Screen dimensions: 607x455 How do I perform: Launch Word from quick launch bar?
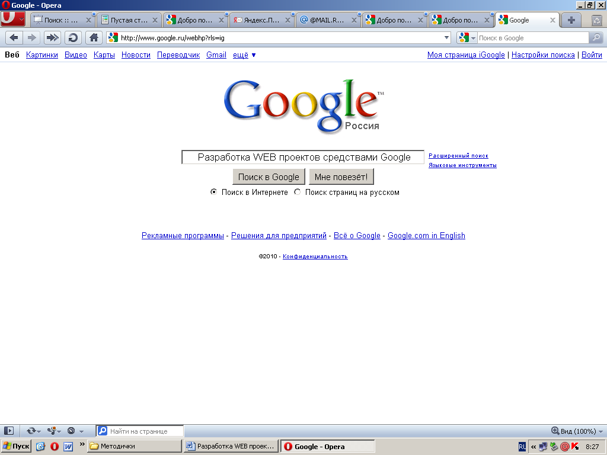[68, 446]
